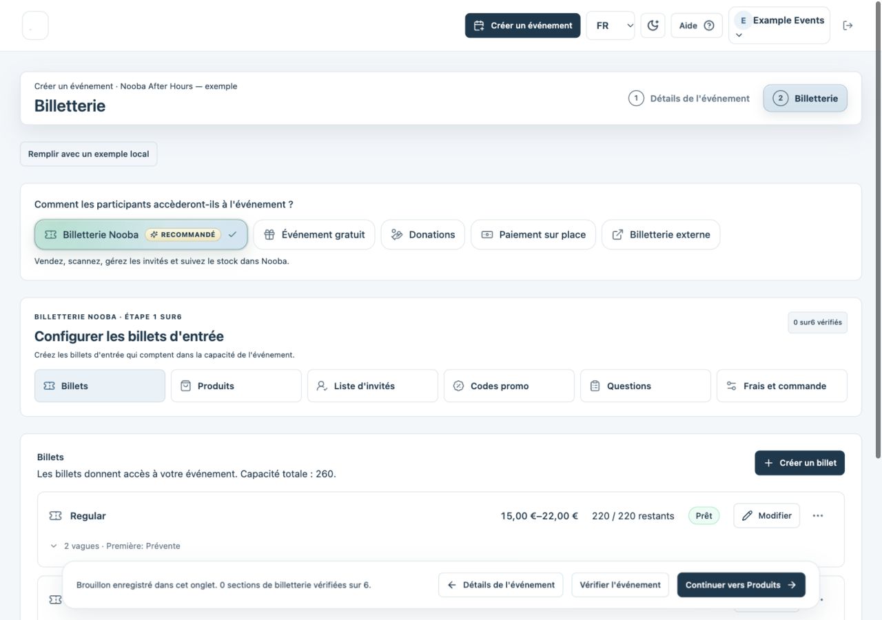Click the breadcrumb Créer un événement text
Image resolution: width=882 pixels, height=620 pixels.
(74, 87)
